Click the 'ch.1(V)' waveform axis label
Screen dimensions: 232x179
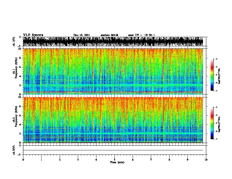(14, 42)
